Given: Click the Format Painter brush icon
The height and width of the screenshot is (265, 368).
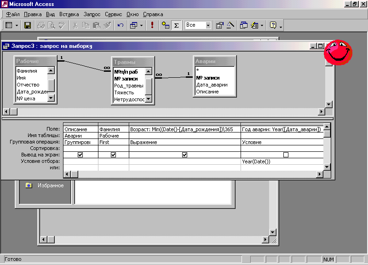Looking at the screenshot, I should pos(107,25).
